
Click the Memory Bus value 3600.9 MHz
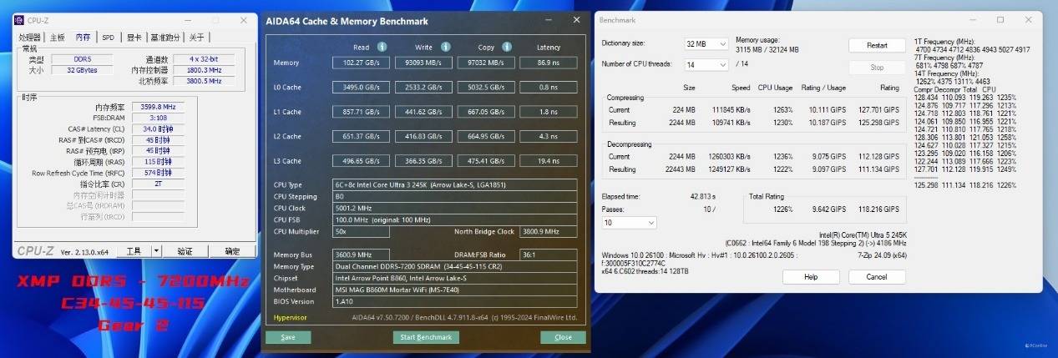[361, 255]
